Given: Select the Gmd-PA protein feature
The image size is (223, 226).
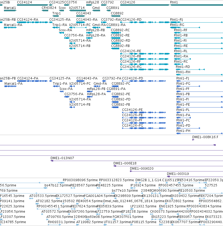Looking at the screenshot, I should 97,86.
